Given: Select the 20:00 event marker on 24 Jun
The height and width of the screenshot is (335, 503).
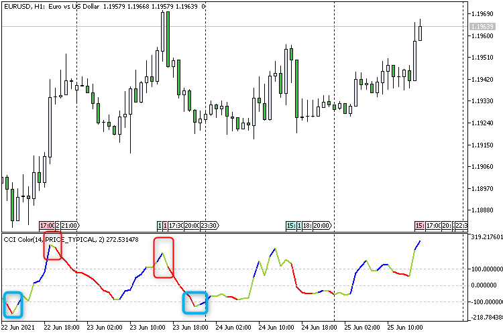Looking at the screenshot, I should click(322, 226).
